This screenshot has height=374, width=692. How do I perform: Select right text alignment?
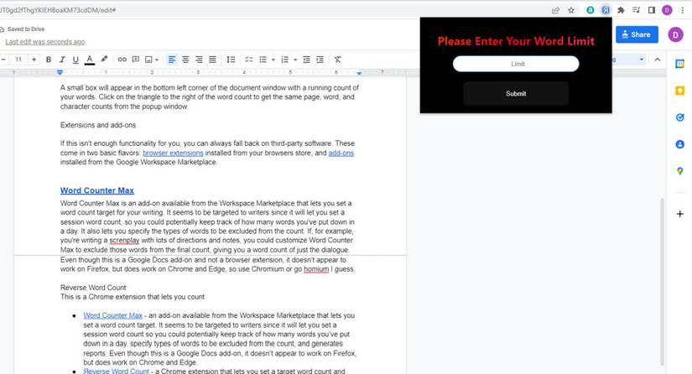pyautogui.click(x=199, y=60)
